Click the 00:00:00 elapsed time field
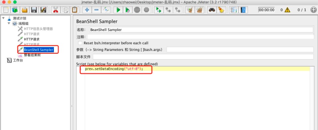Viewport: 318px width, 130px height. click(x=266, y=10)
